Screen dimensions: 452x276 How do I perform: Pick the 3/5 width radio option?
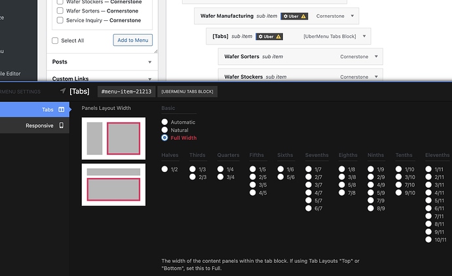tap(253, 185)
